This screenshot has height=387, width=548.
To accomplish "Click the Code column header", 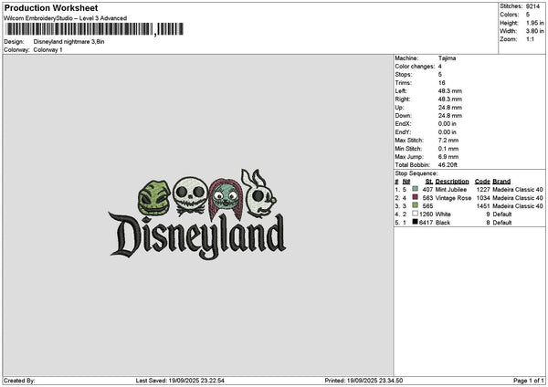I will (x=482, y=182).
